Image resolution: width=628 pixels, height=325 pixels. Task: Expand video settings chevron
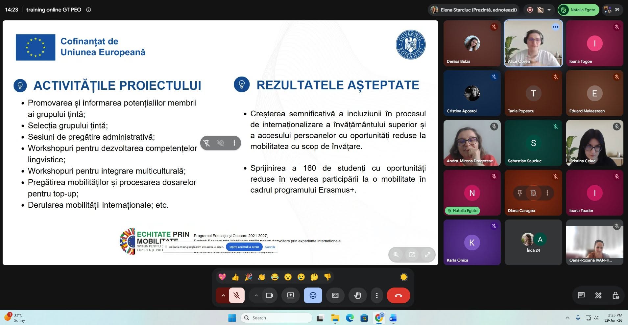pyautogui.click(x=256, y=295)
